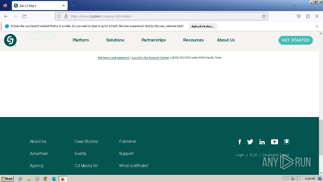Open system tray volume icon
The width and height of the screenshot is (323, 182).
pyautogui.click(x=287, y=179)
